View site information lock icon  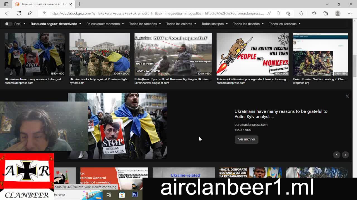click(44, 13)
